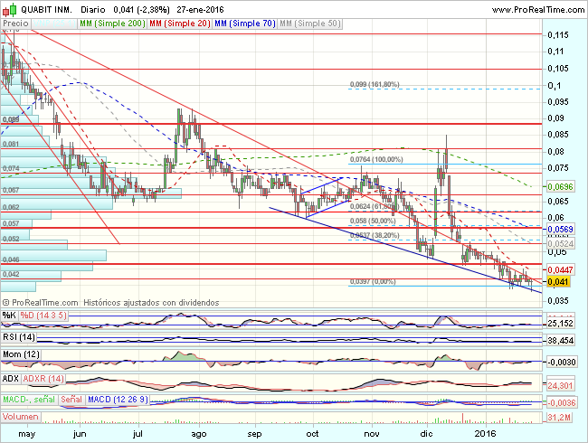Image resolution: width=588 pixels, height=443 pixels.
Task: Click the RSI value 38,454
Action: tap(560, 341)
